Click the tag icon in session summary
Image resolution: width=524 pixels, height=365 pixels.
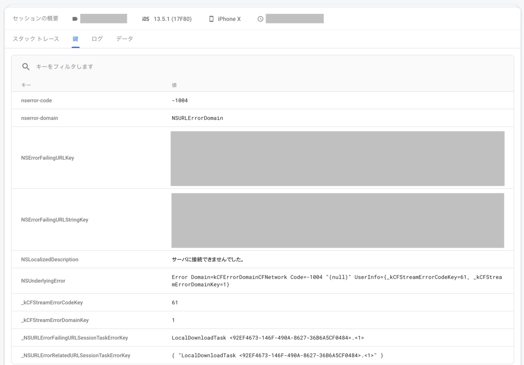coord(75,19)
